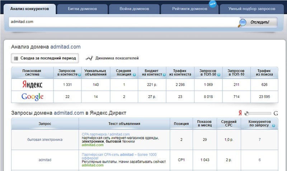Click the chart icon for Динамика показателей

click(x=89, y=58)
